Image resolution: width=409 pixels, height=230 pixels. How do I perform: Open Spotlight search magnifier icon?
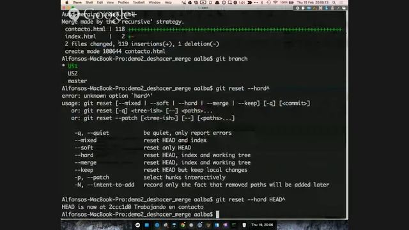(x=334, y=3)
